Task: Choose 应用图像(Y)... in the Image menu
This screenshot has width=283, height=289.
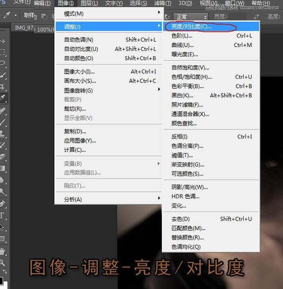Action: click(109, 141)
